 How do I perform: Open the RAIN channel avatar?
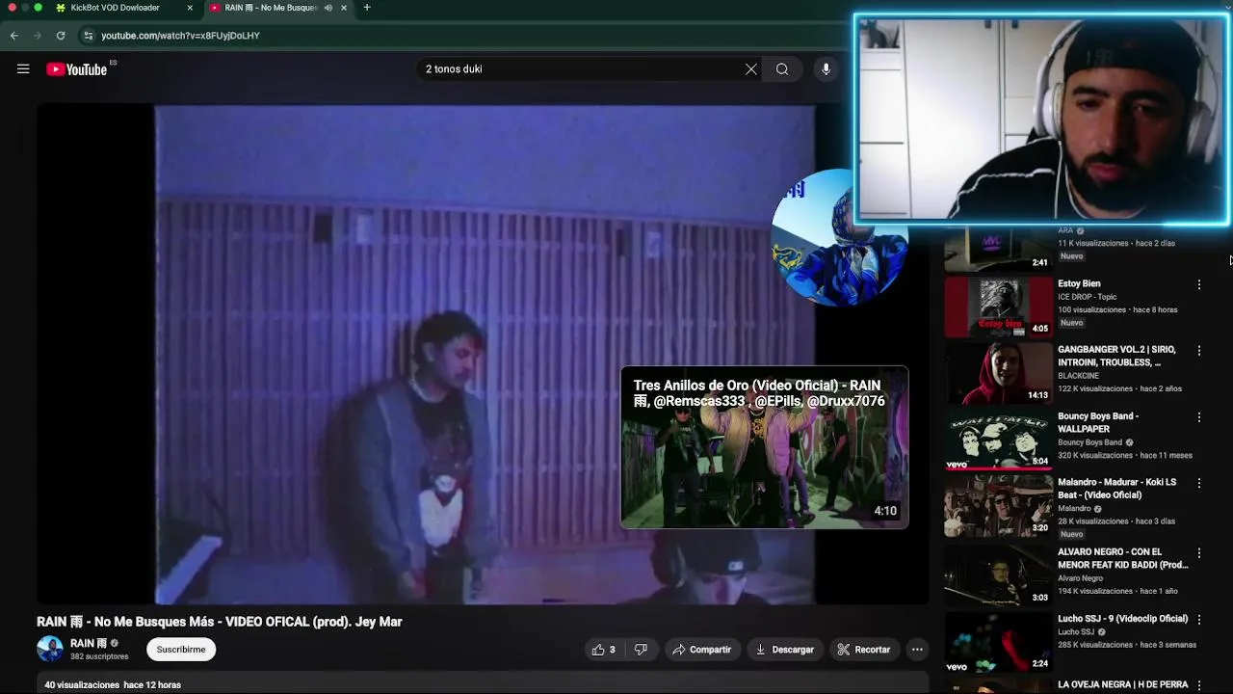tap(50, 649)
